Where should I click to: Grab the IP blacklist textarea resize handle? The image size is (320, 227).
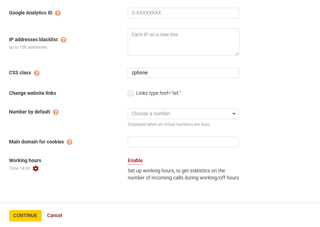pyautogui.click(x=237, y=54)
